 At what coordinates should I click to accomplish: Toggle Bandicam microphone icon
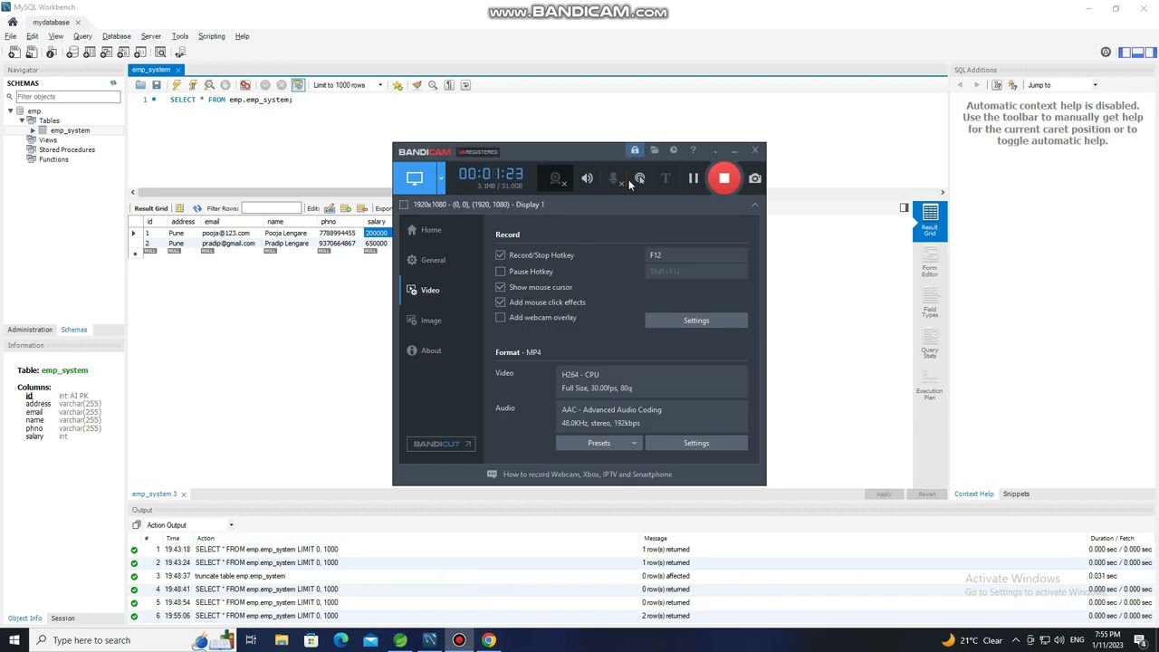click(614, 178)
